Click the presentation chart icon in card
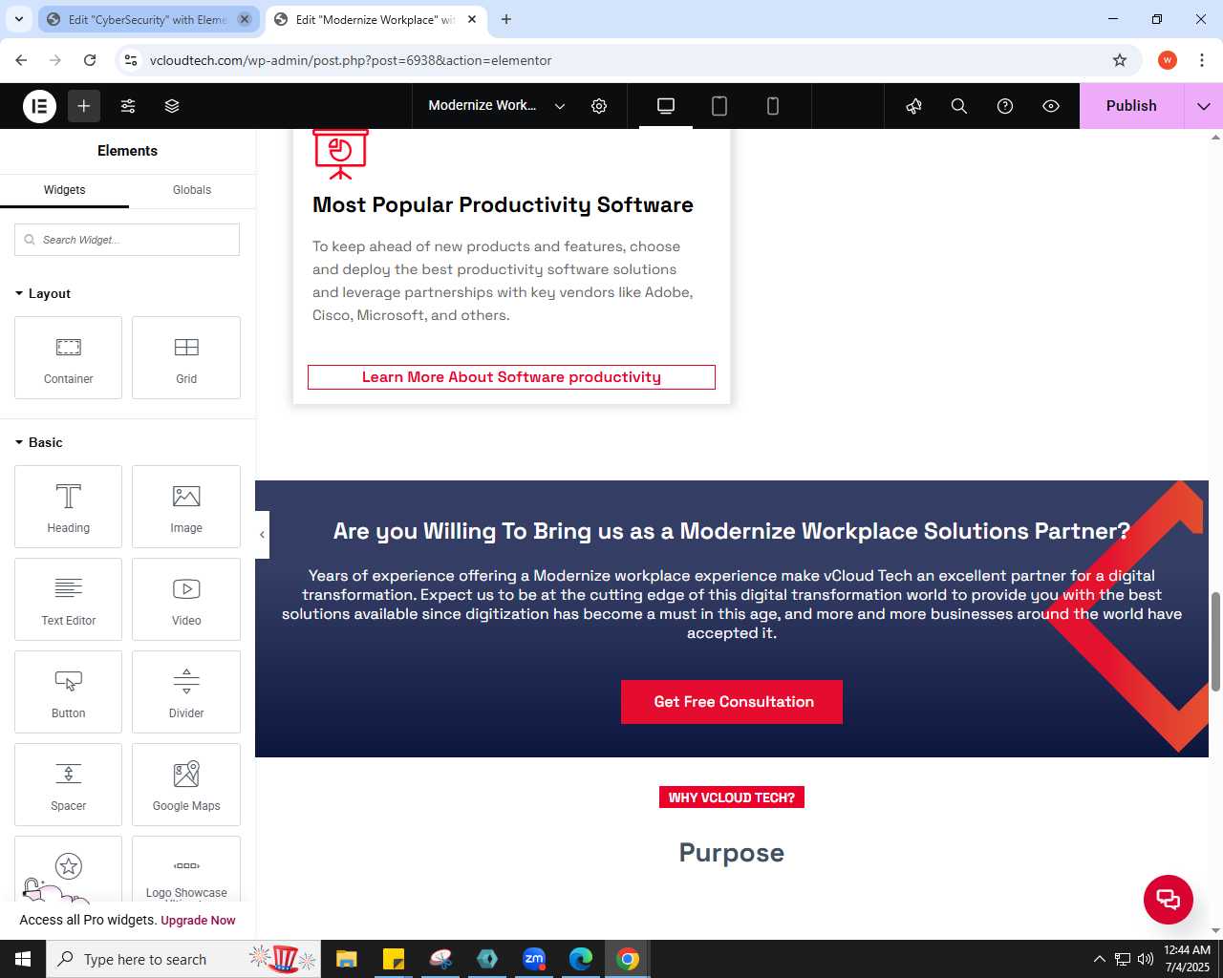Screen dimensions: 1223x978 coord(340,154)
